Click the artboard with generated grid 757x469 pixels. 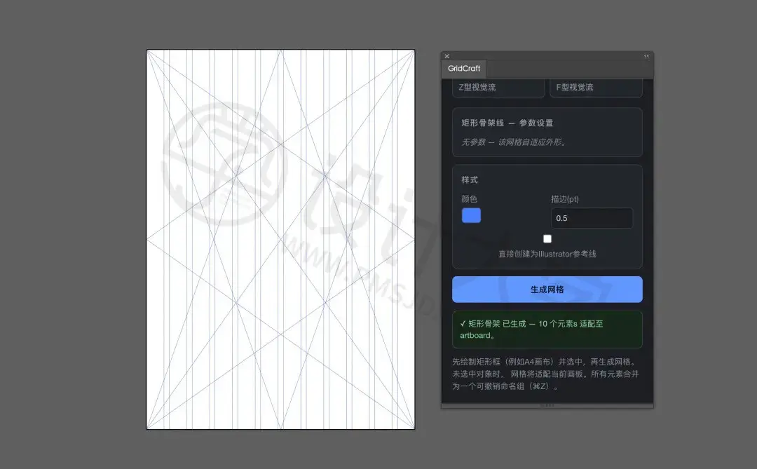pyautogui.click(x=280, y=239)
